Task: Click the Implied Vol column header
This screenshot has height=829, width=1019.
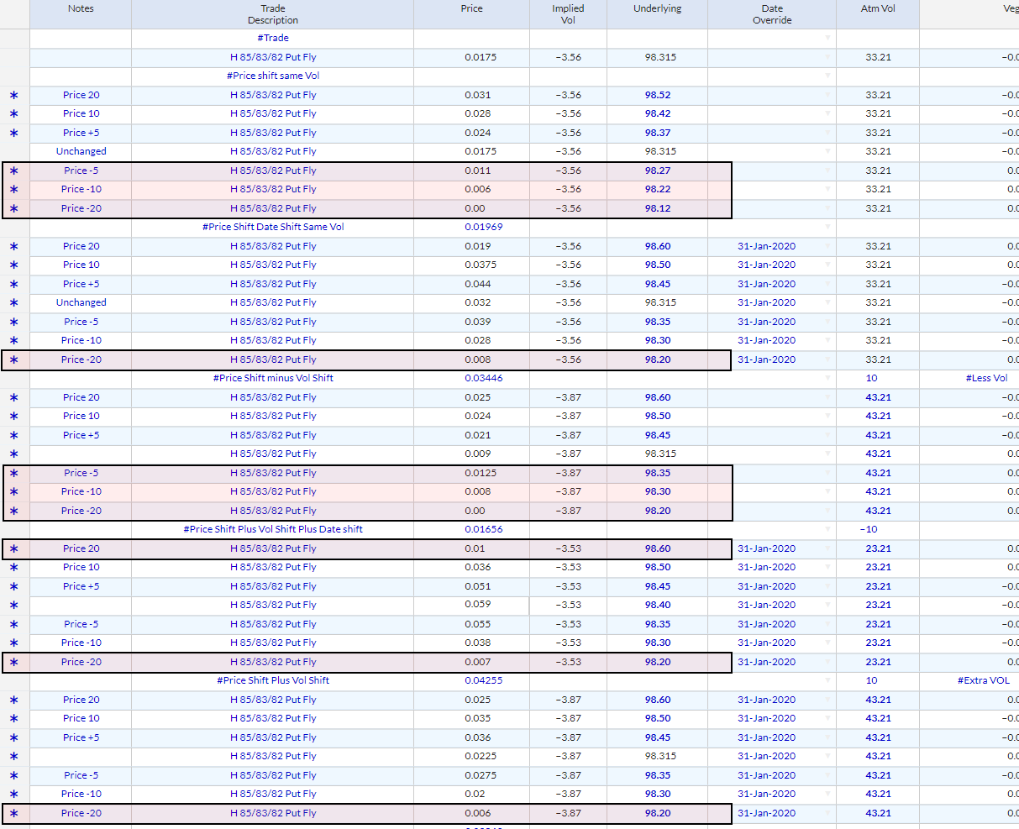Action: pyautogui.click(x=569, y=14)
